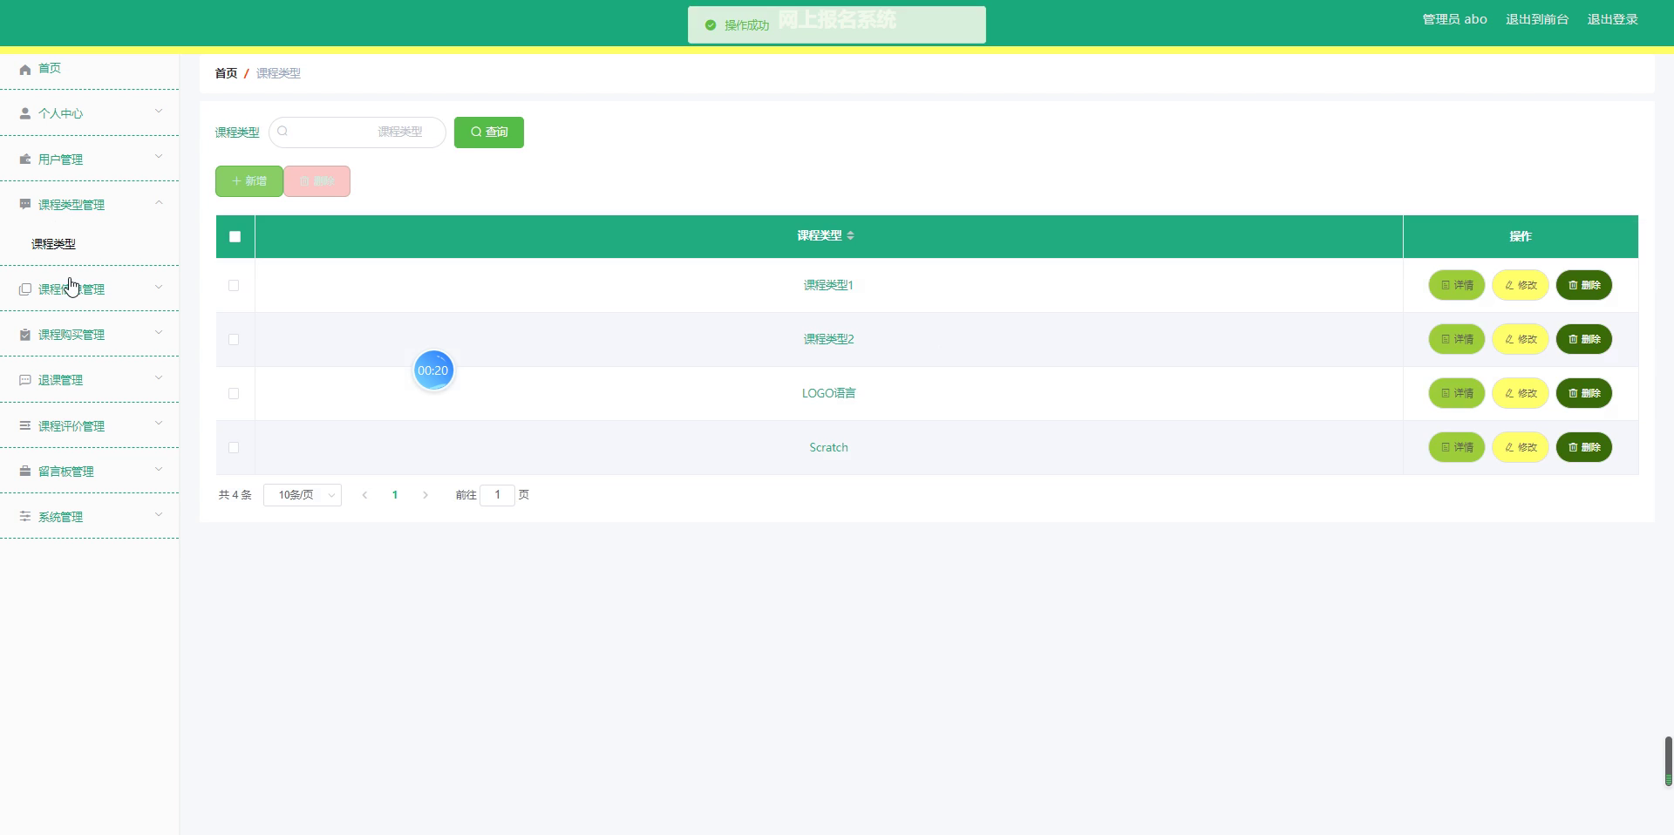Check the Scratch row checkbox
Viewport: 1674px width, 835px height.
[x=234, y=447]
